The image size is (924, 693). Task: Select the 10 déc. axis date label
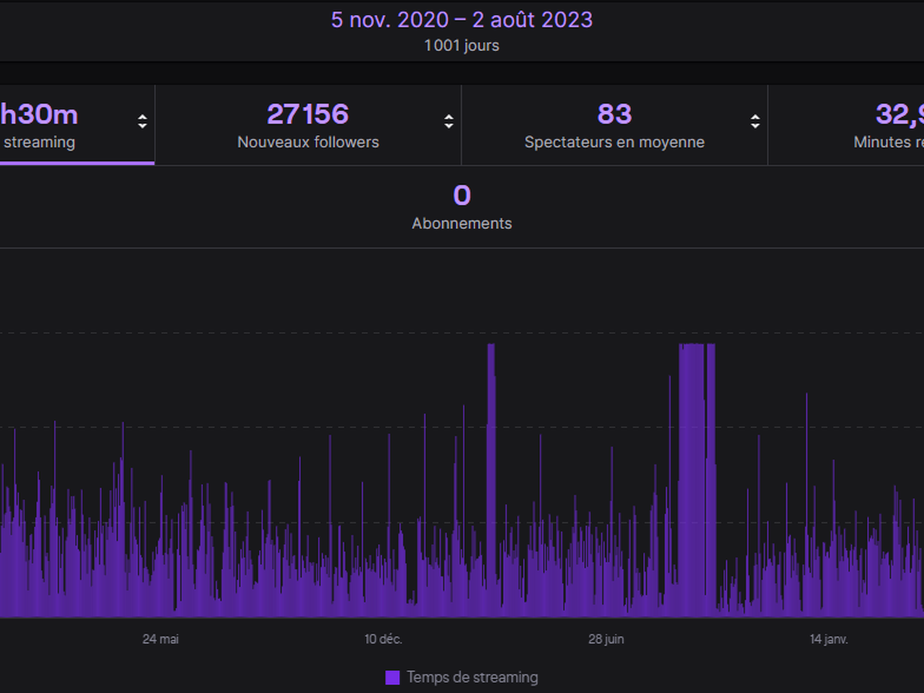(x=383, y=639)
